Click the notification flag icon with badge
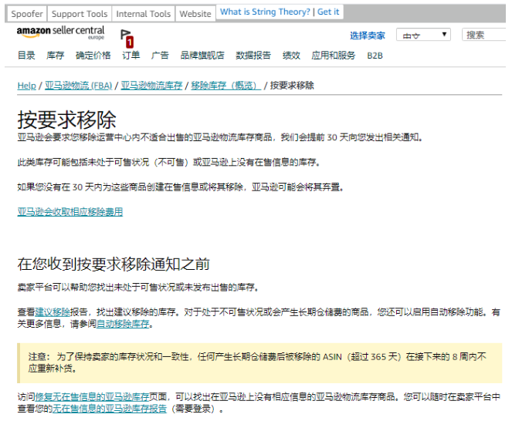The image size is (512, 421). point(127,38)
